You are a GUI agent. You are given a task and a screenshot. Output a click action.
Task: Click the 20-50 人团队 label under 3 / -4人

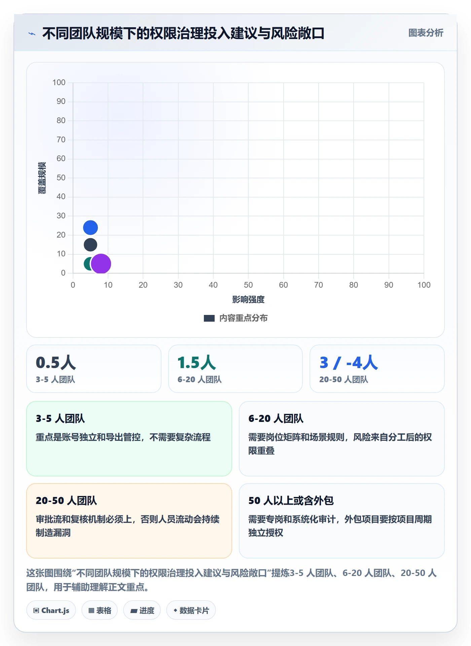pos(343,380)
